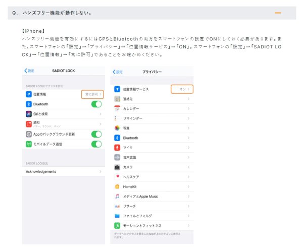This screenshot has width=303, height=252.
Task: Expand the Siriと検索 row chevron
Action: tap(100, 114)
